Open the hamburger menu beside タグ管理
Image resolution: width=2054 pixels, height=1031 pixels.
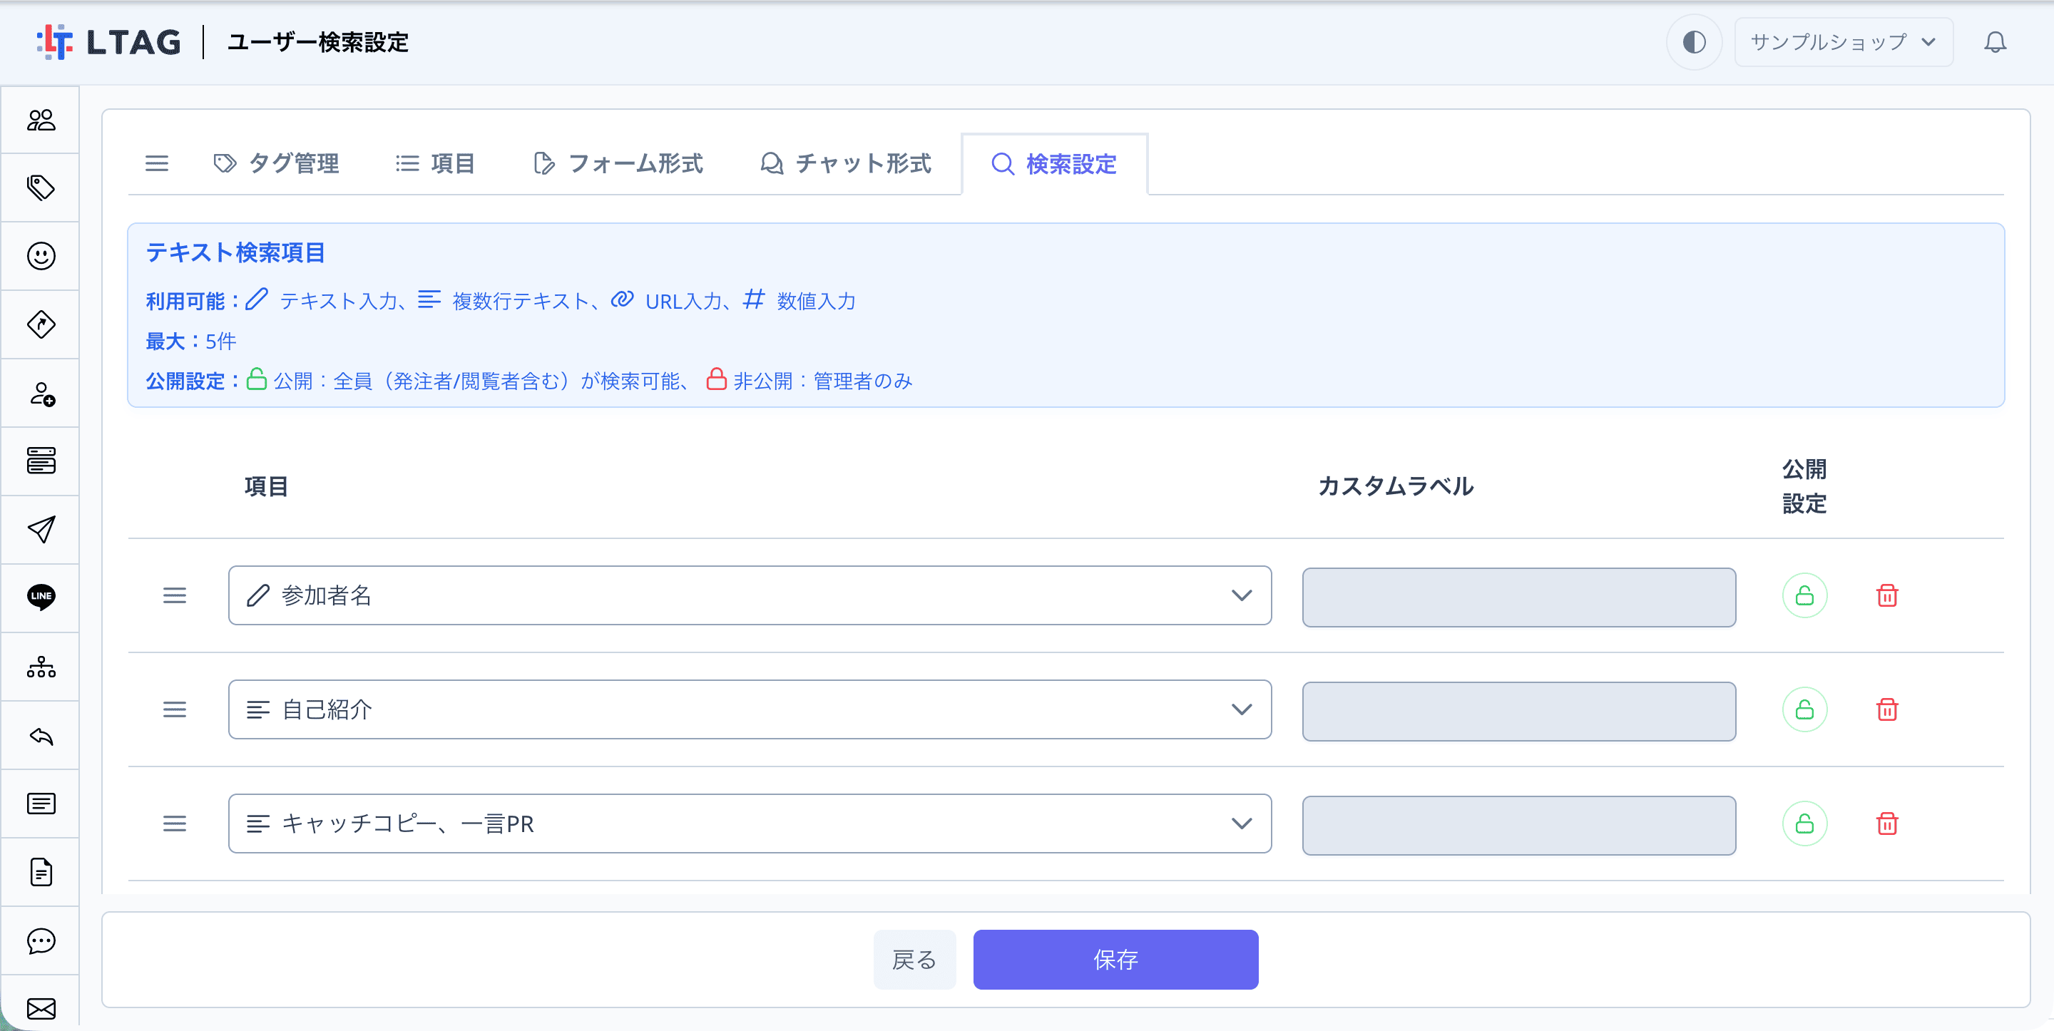point(156,163)
